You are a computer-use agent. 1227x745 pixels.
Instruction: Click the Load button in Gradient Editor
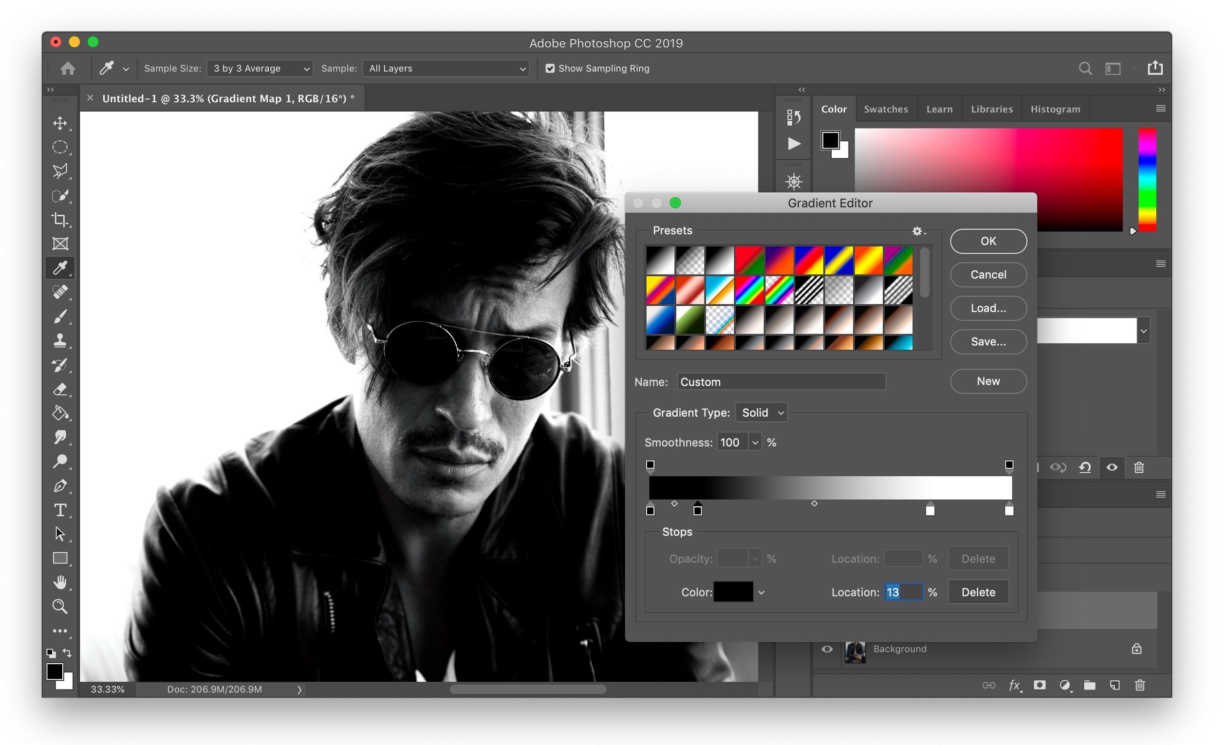point(988,308)
